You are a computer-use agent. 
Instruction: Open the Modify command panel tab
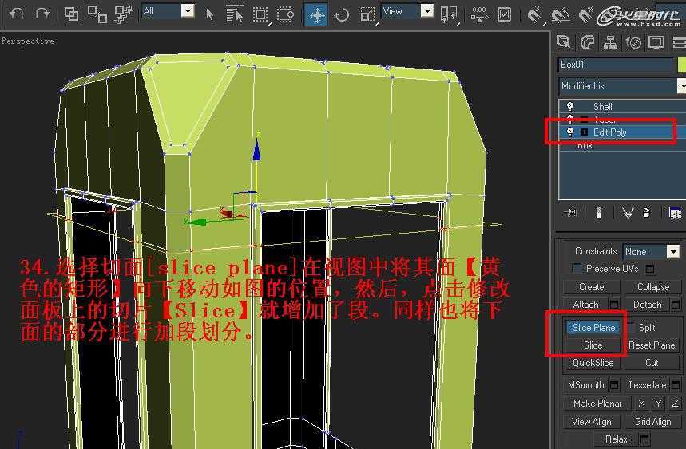(x=587, y=42)
